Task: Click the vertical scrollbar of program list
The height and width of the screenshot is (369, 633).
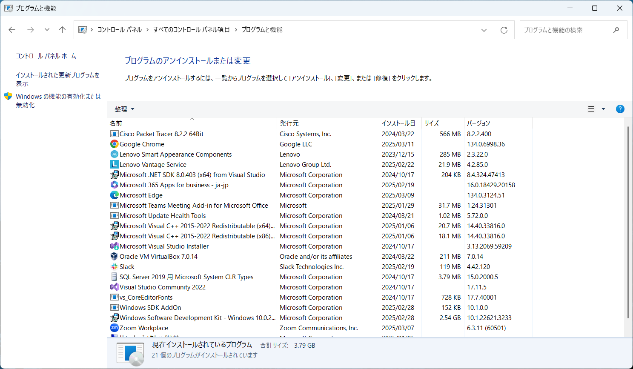Action: (x=628, y=221)
